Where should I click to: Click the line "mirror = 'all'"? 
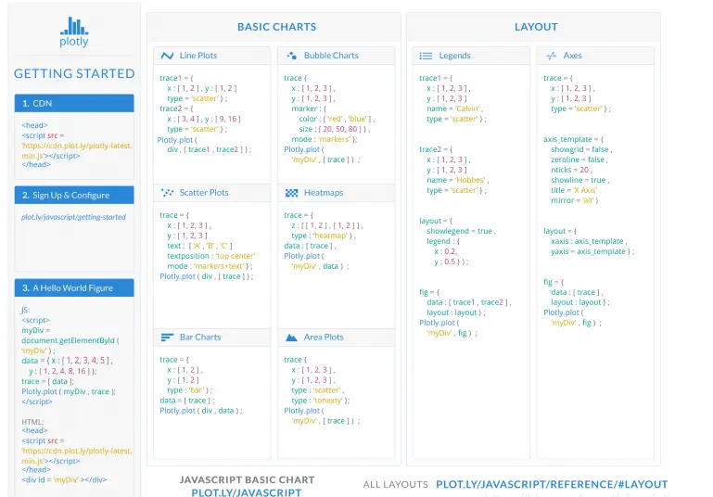click(x=575, y=200)
